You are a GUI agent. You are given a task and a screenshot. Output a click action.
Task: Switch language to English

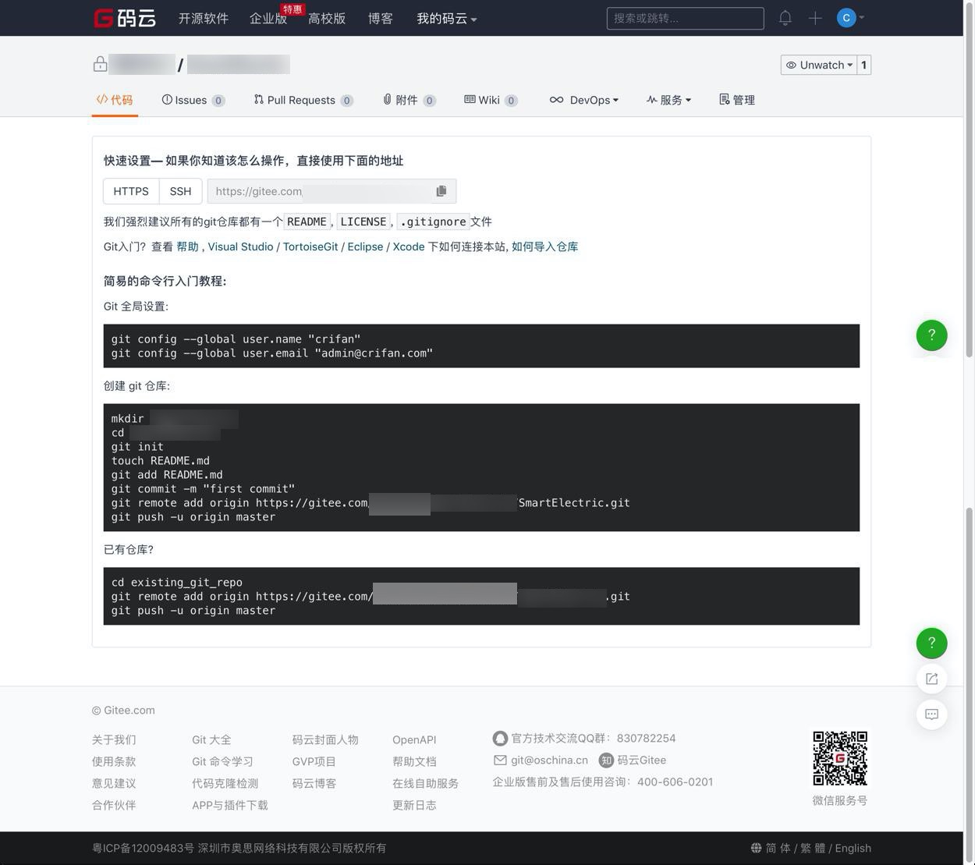(853, 848)
